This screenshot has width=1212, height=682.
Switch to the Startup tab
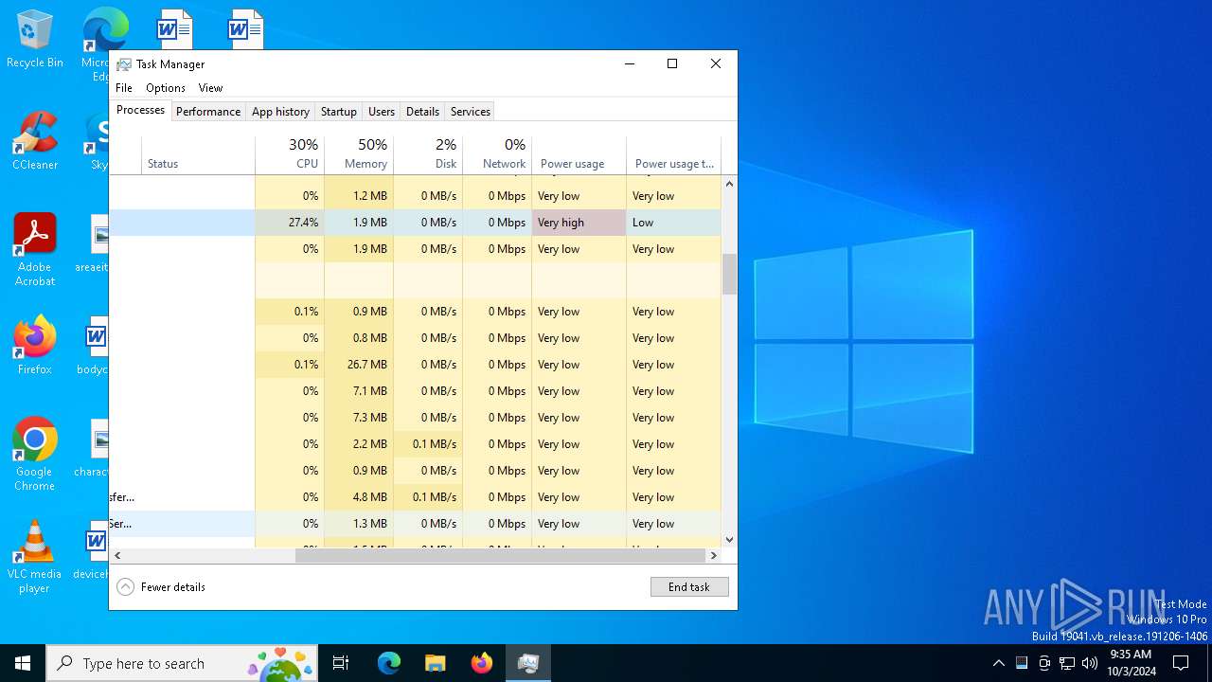coord(338,112)
